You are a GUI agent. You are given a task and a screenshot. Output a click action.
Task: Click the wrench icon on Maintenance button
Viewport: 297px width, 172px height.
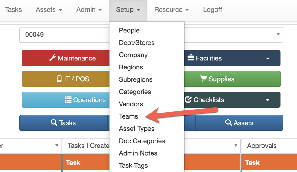(52, 58)
